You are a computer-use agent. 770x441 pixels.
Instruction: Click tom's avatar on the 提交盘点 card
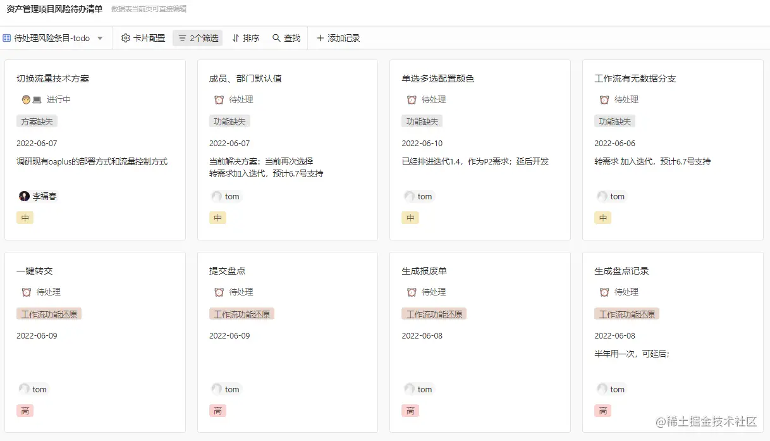(x=217, y=389)
